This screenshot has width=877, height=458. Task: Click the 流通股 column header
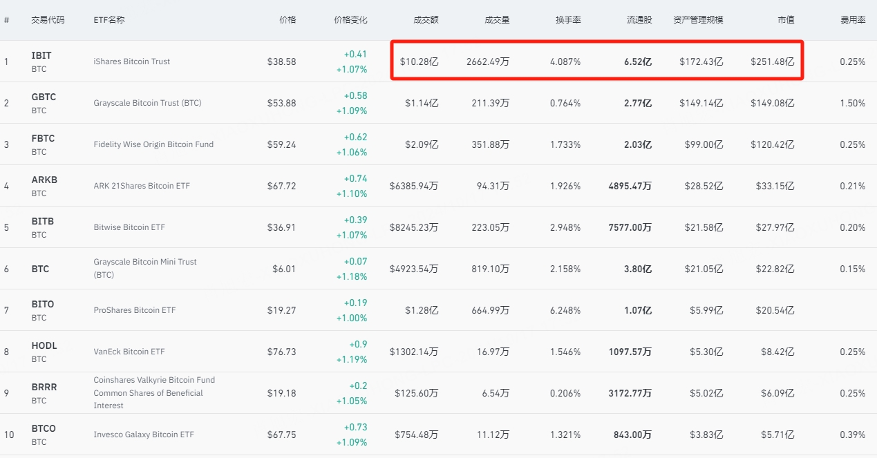639,20
